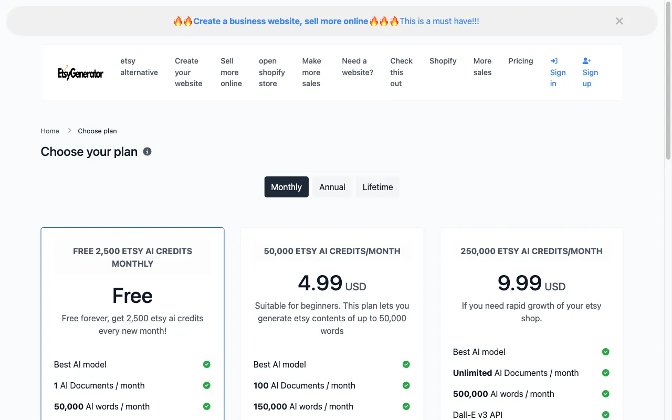Click 1 AI Documents / month text

[x=99, y=385]
